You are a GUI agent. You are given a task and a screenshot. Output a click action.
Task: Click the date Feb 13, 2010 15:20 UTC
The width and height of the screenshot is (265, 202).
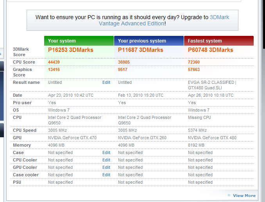(141, 95)
